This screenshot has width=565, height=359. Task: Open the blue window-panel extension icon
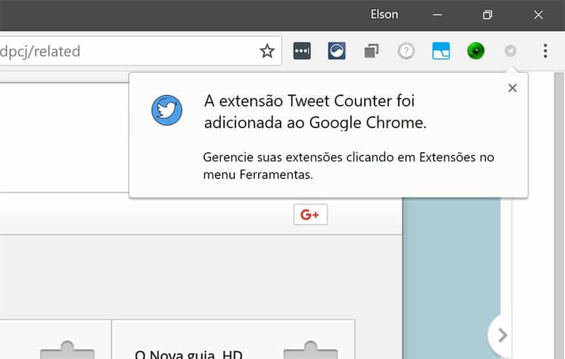(441, 51)
